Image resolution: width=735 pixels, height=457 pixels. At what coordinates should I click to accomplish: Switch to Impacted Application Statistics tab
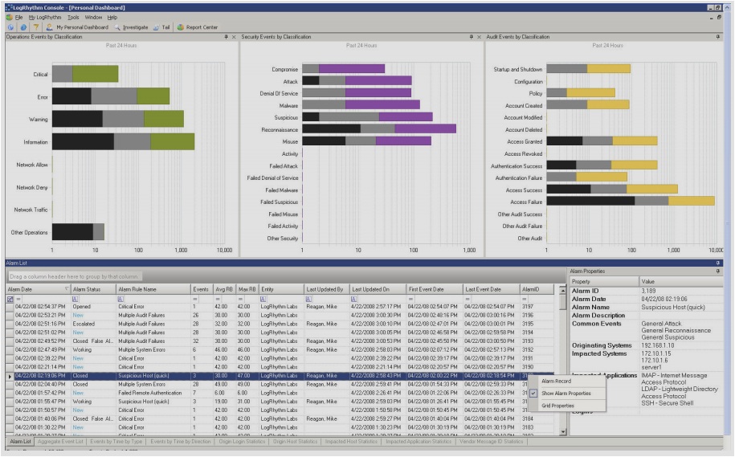419,442
